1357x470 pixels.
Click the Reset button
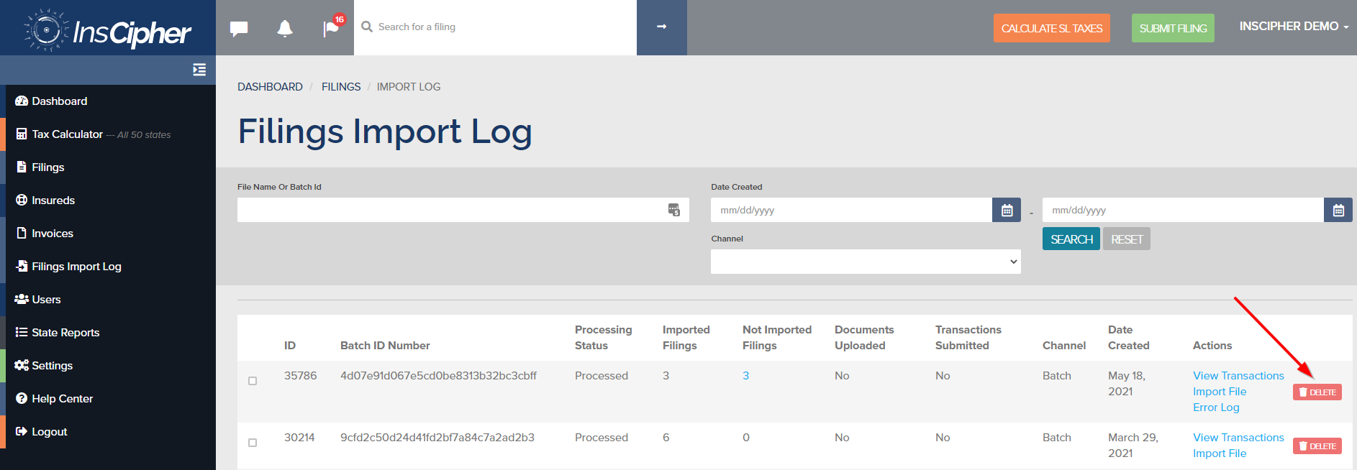1127,239
